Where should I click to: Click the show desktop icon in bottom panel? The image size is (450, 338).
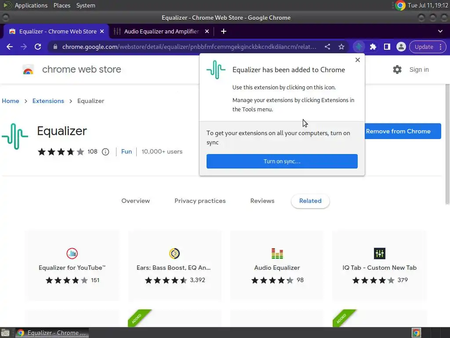point(5,333)
